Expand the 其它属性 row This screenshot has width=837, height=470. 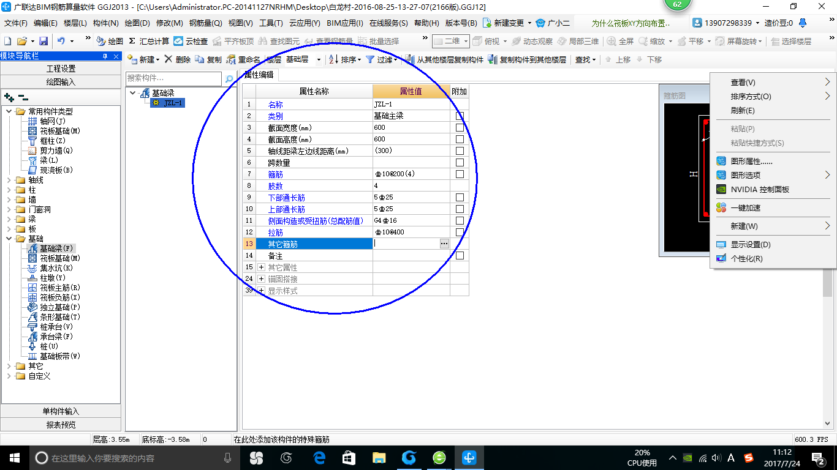261,267
